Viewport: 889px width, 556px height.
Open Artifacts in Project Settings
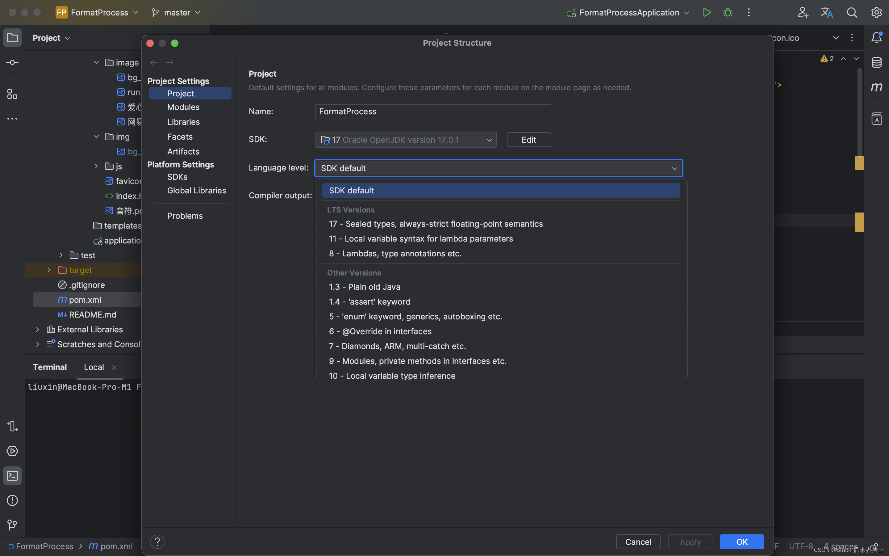point(183,151)
